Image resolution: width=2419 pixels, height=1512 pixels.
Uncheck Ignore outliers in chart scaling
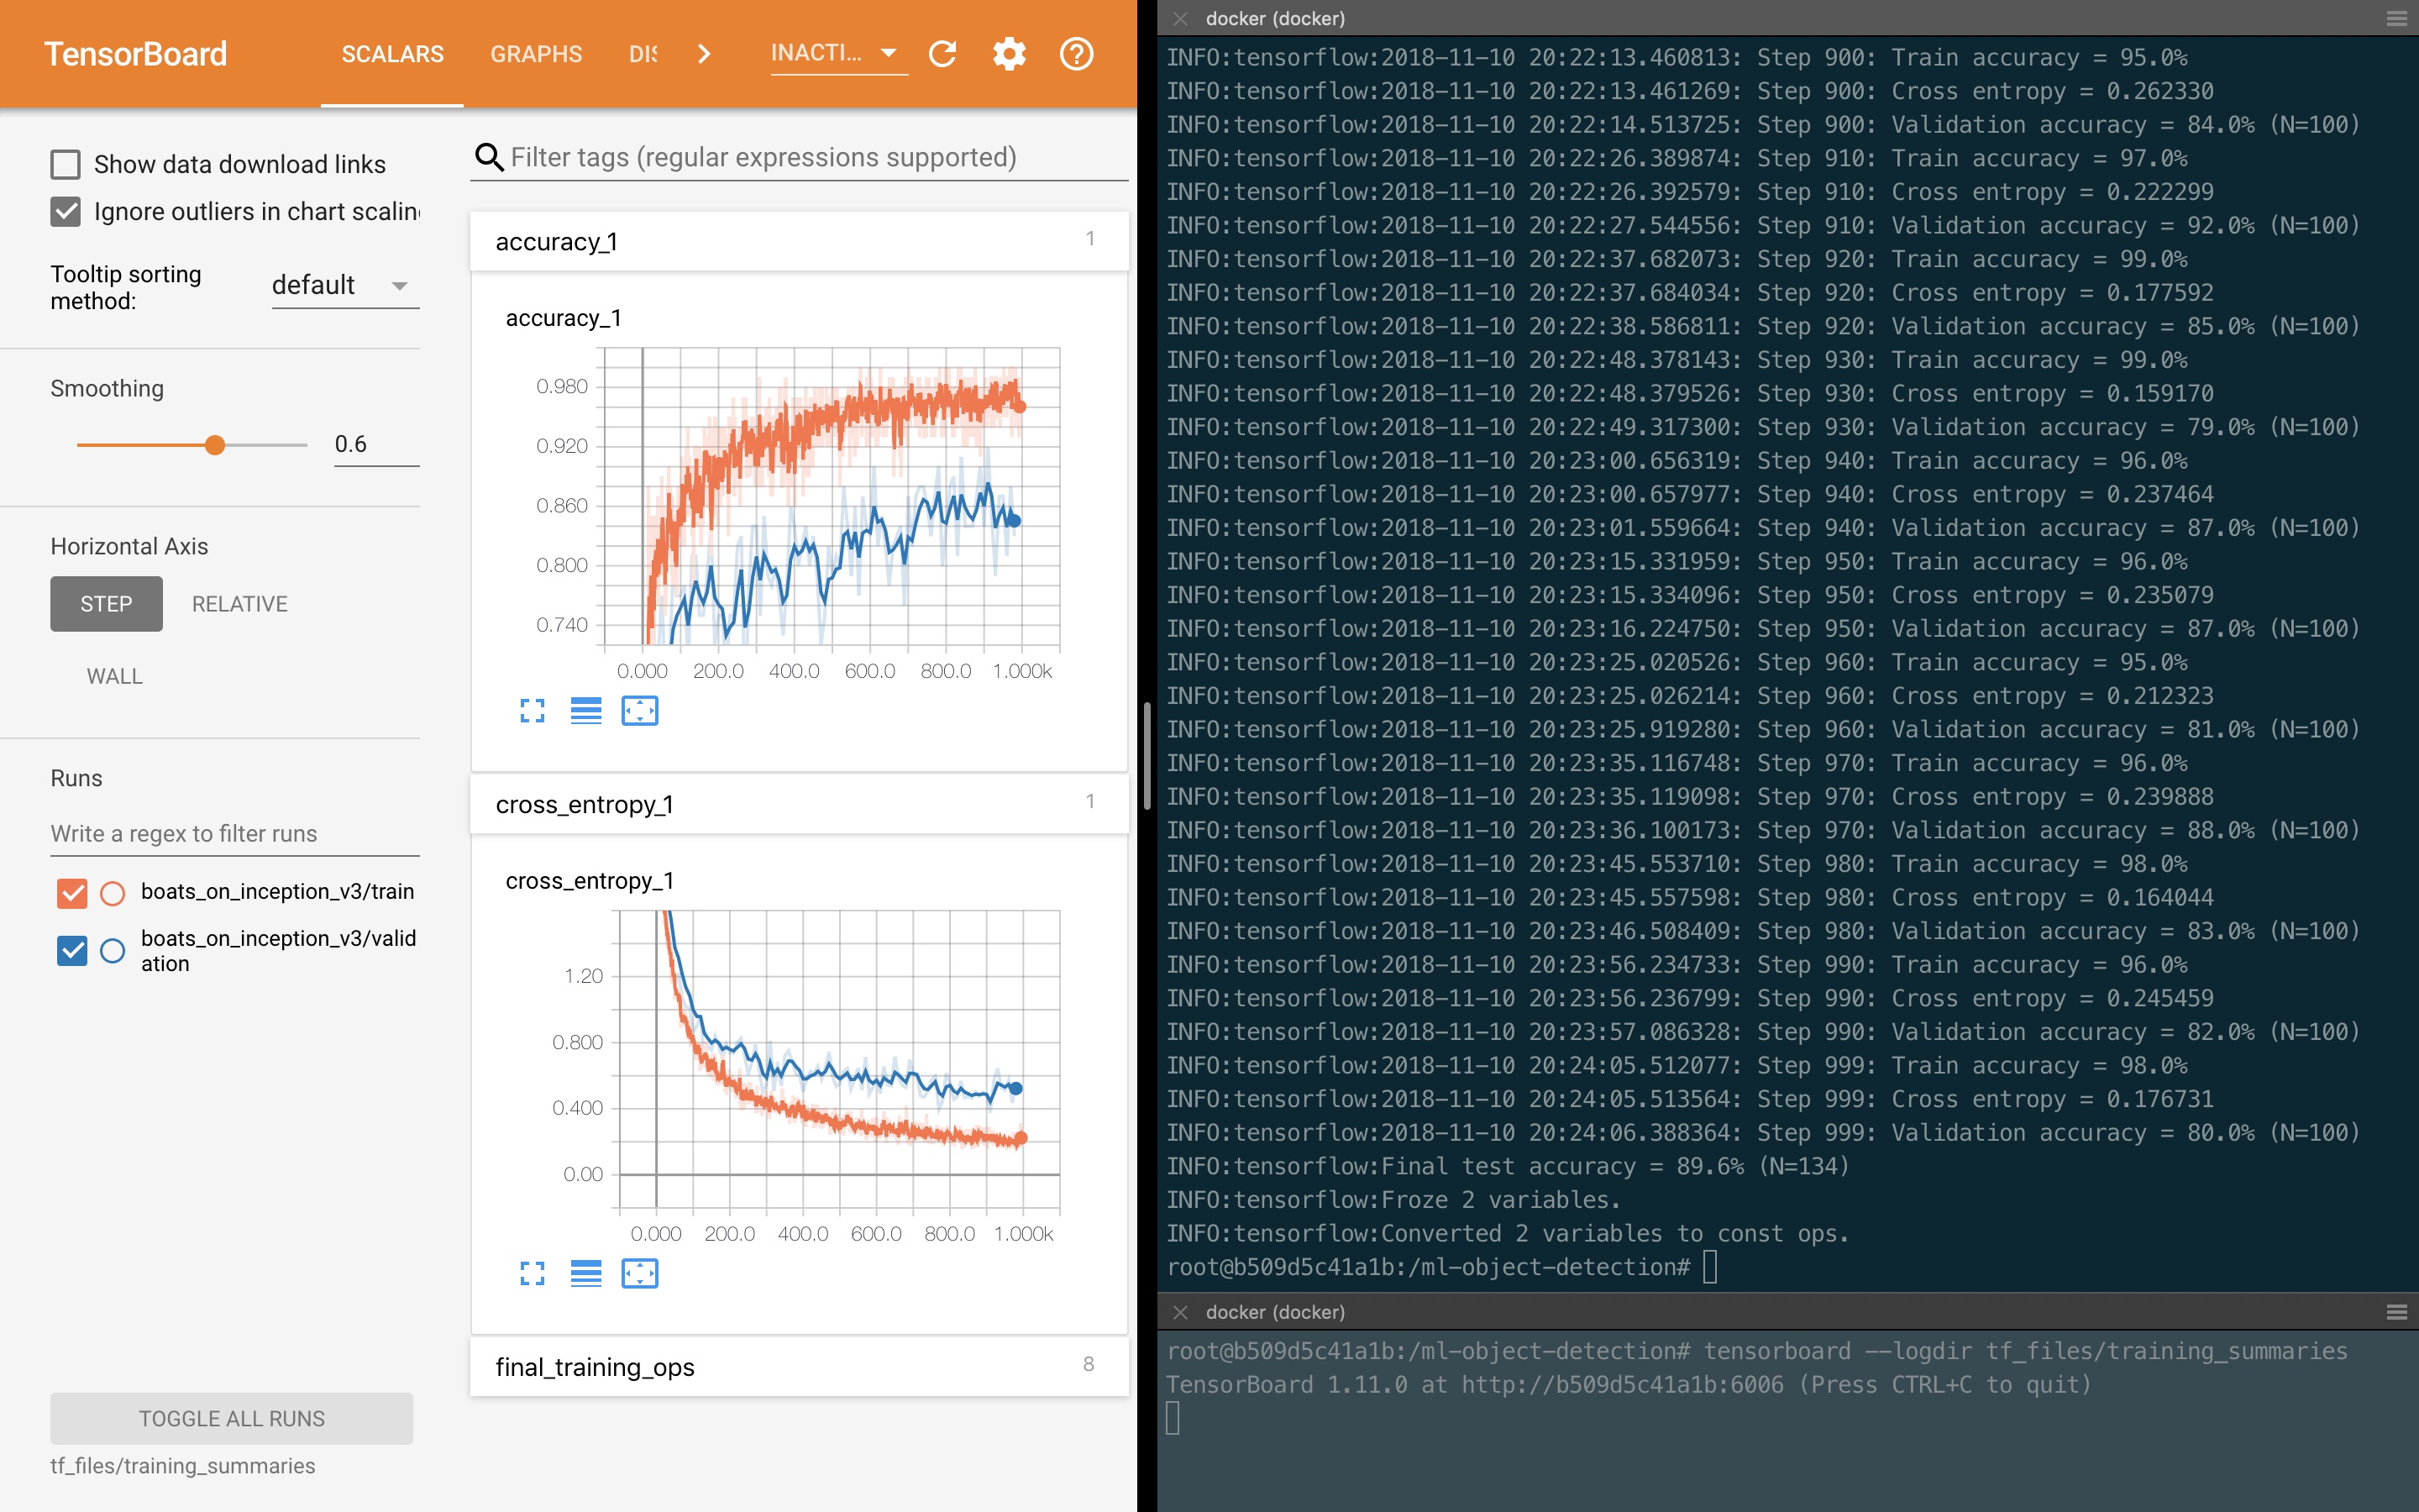(x=66, y=211)
